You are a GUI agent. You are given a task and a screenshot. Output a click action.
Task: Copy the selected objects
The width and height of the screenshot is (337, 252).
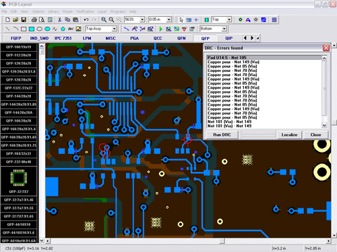pyautogui.click(x=67, y=20)
